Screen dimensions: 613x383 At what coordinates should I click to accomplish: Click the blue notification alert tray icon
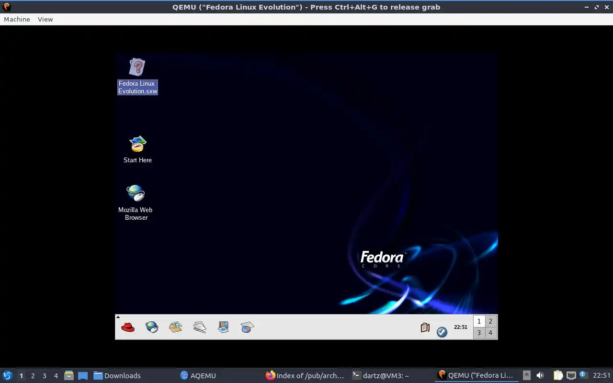[583, 374]
